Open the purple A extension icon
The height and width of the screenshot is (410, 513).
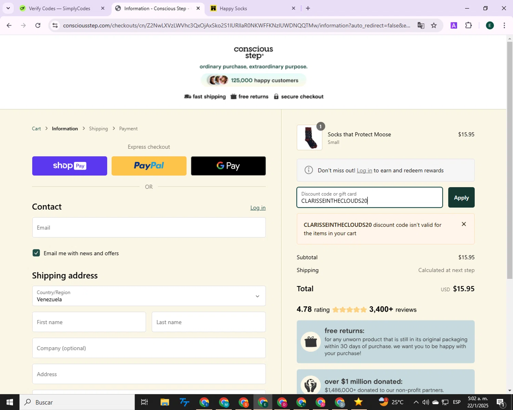click(454, 25)
